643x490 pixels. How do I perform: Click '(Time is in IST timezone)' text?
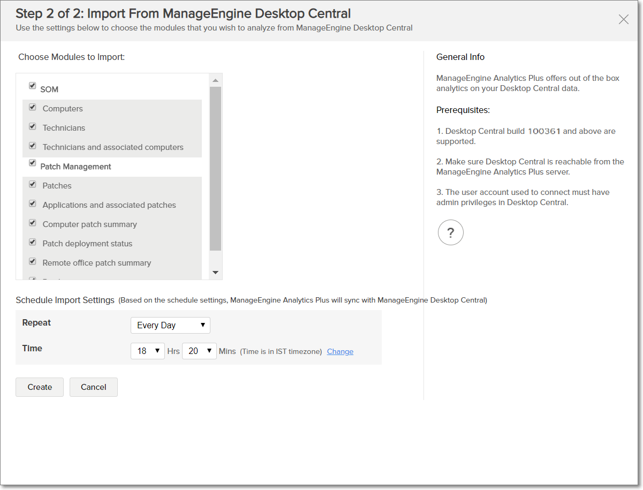(281, 351)
